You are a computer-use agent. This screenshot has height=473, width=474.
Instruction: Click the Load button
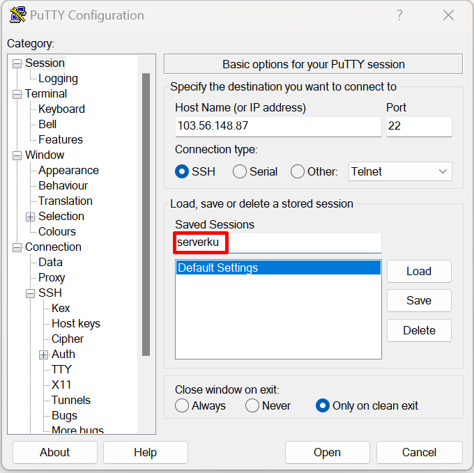[419, 271]
